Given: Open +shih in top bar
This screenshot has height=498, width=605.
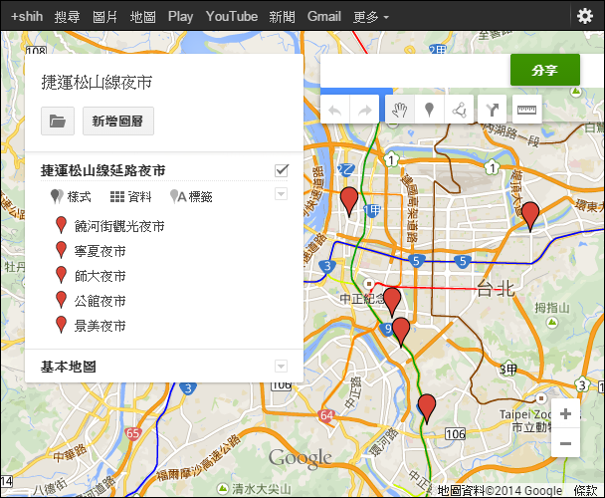Looking at the screenshot, I should [x=27, y=17].
